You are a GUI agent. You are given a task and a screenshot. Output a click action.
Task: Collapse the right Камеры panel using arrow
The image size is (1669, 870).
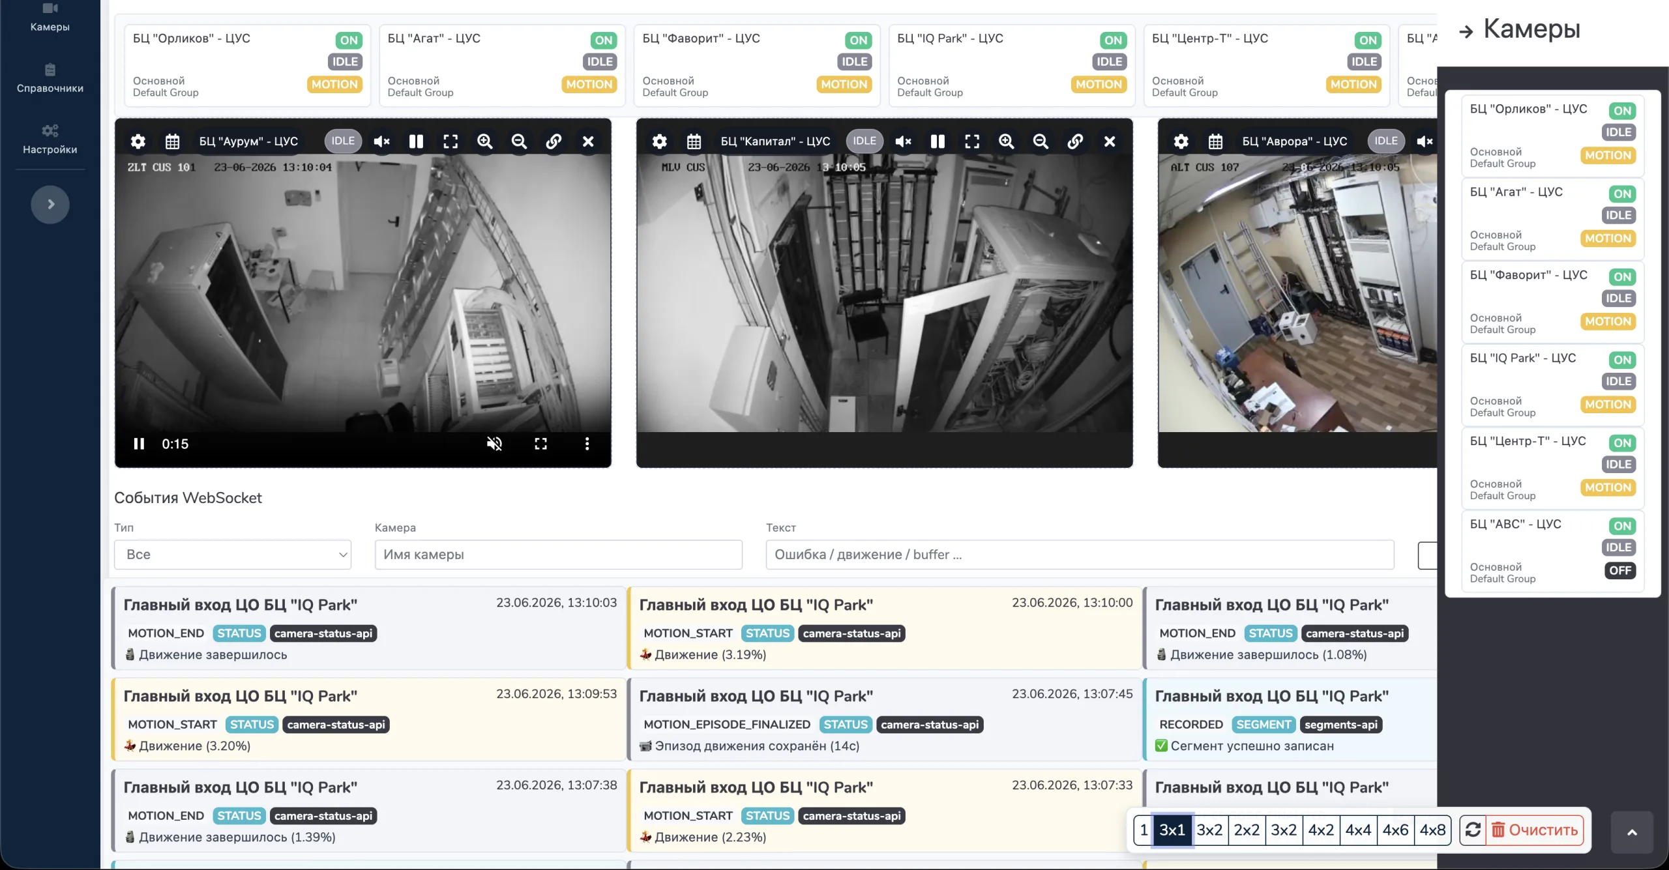pos(1466,31)
